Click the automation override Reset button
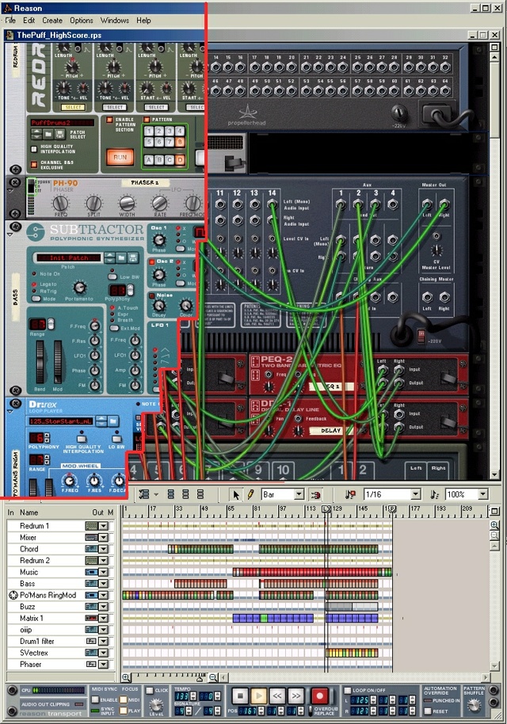507x724 pixels. 428,711
